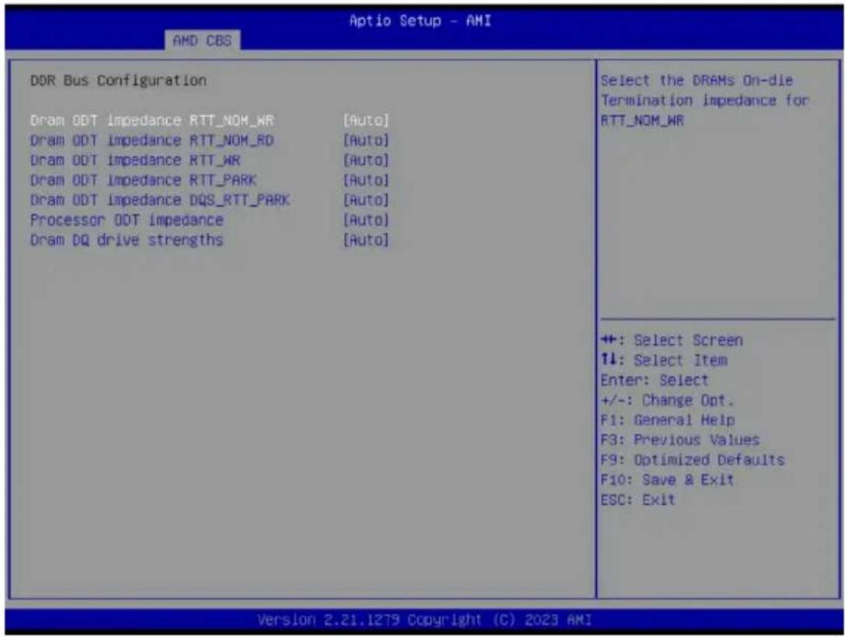Select Processor ODT impedance option
Screen dimensions: 845x637
(127, 220)
